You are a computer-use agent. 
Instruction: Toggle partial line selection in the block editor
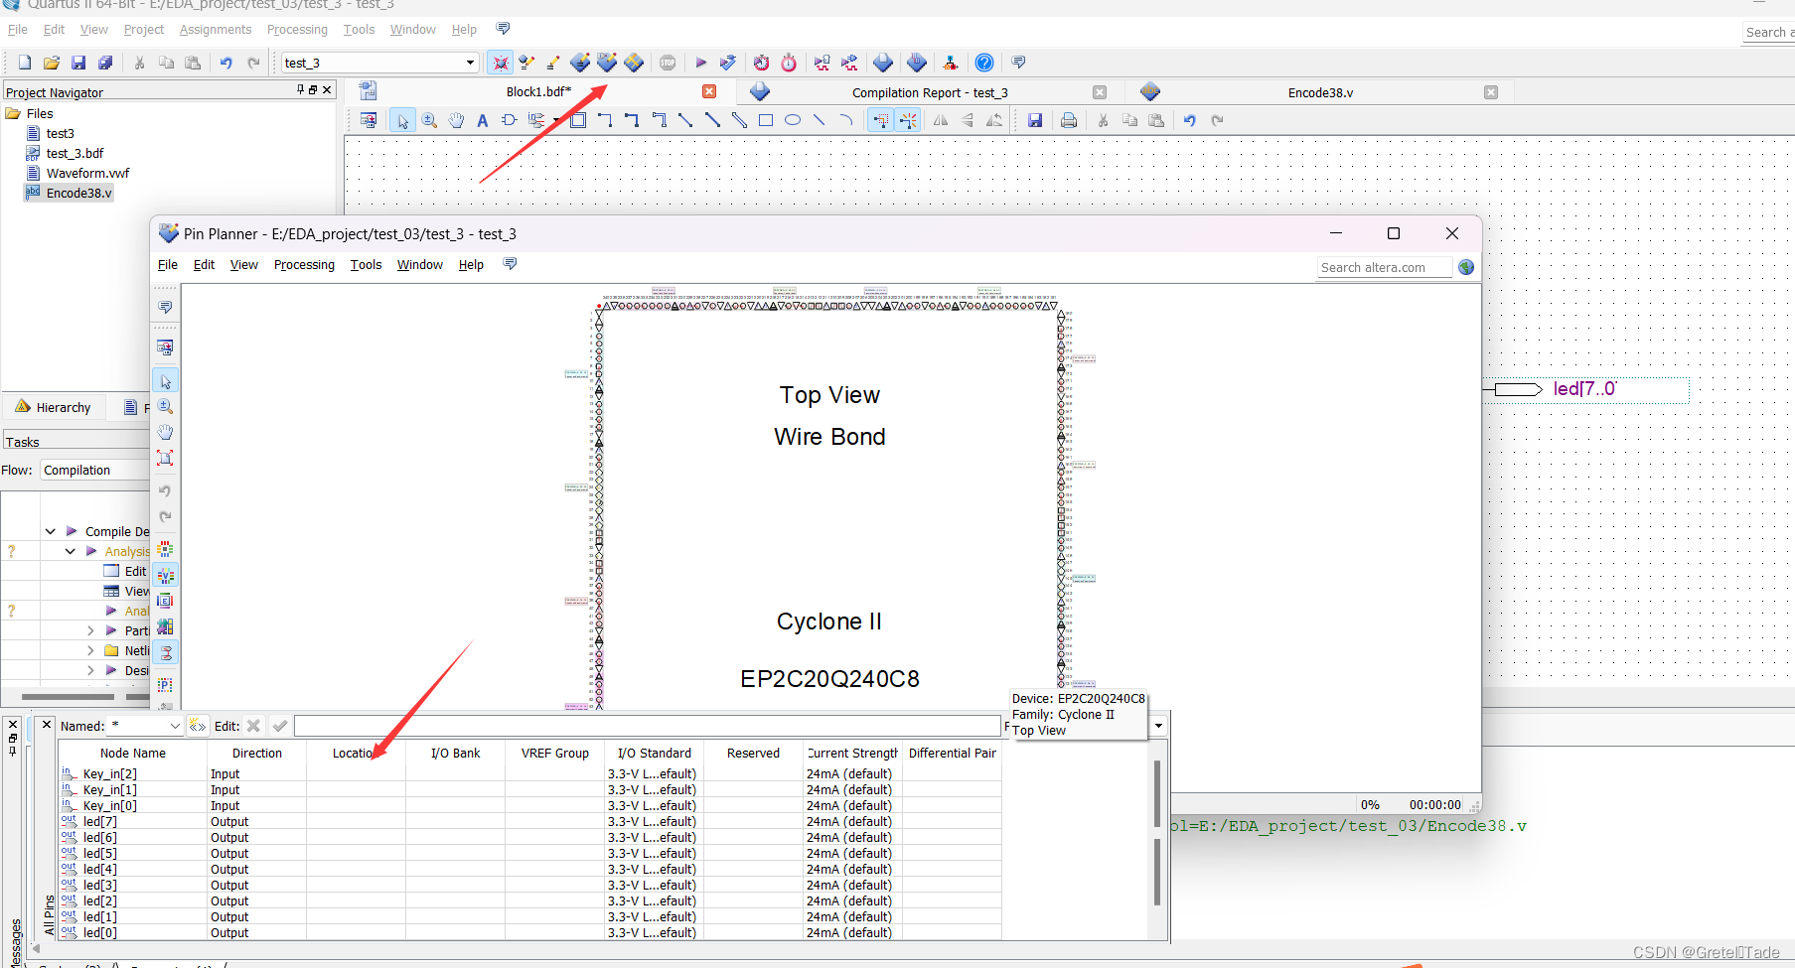click(x=908, y=120)
